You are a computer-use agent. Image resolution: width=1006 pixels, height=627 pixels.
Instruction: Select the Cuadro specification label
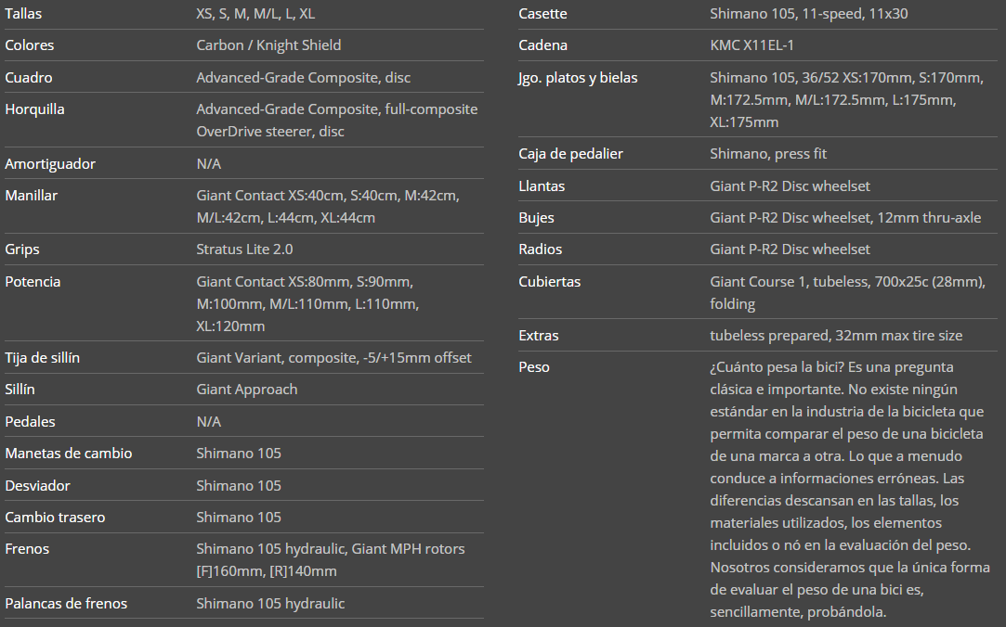coord(29,78)
